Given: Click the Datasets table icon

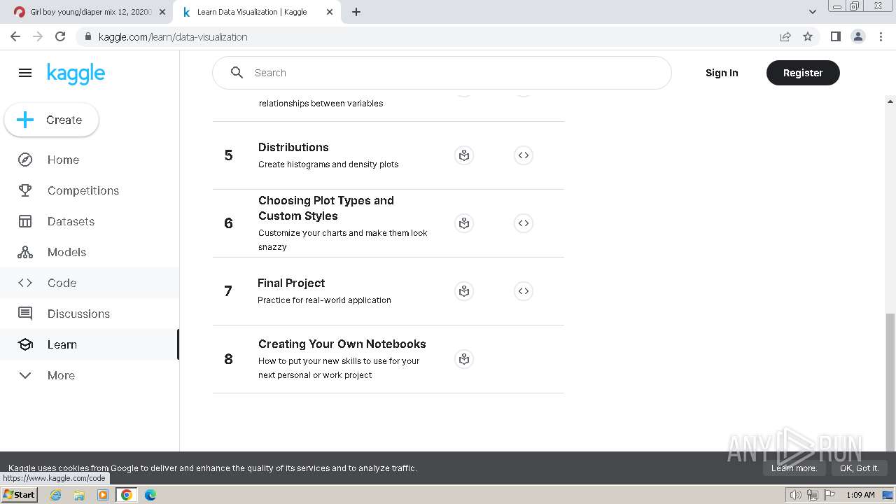Looking at the screenshot, I should (x=25, y=221).
